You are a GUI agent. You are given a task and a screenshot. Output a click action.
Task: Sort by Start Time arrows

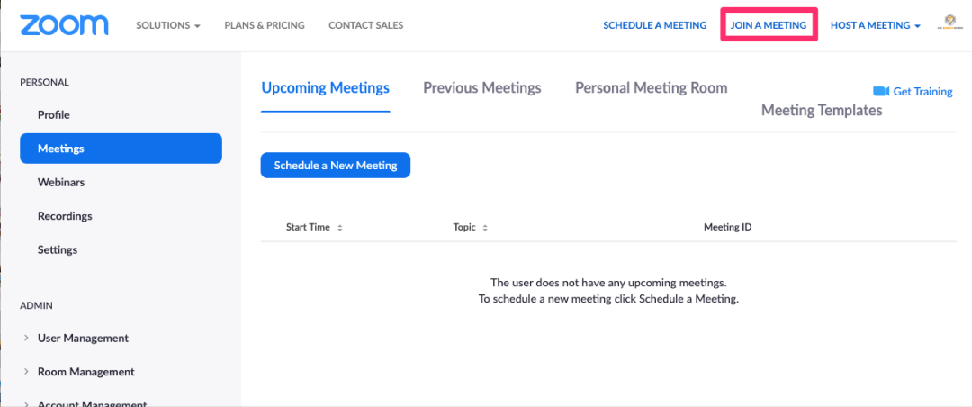pyautogui.click(x=339, y=228)
